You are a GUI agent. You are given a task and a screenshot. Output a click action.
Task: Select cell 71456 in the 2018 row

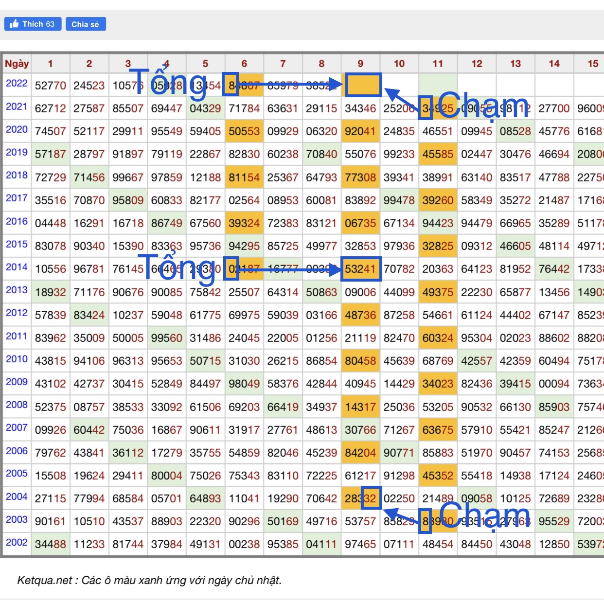coord(89,178)
